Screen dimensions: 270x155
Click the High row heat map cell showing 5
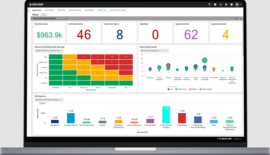[98, 57]
